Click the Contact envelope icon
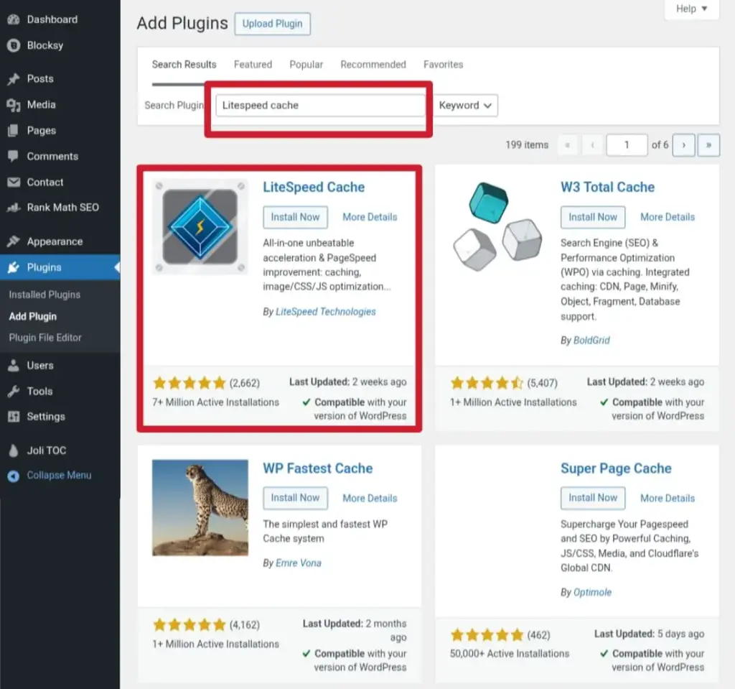Image resolution: width=735 pixels, height=689 pixels. point(14,182)
